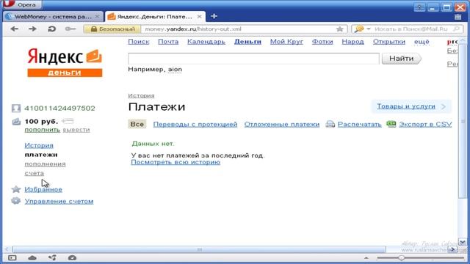Click the Избранное star icon
This screenshot has width=470, height=264.
(16, 189)
